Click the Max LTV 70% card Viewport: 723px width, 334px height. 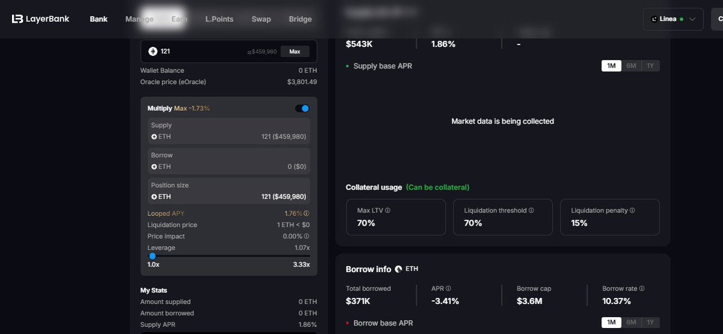click(x=396, y=217)
